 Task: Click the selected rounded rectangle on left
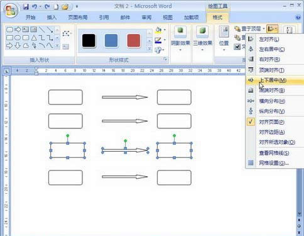67,150
